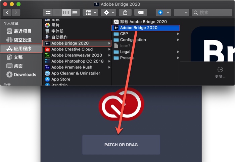Select the Configuration folder
The height and width of the screenshot is (162, 235).
(146, 40)
